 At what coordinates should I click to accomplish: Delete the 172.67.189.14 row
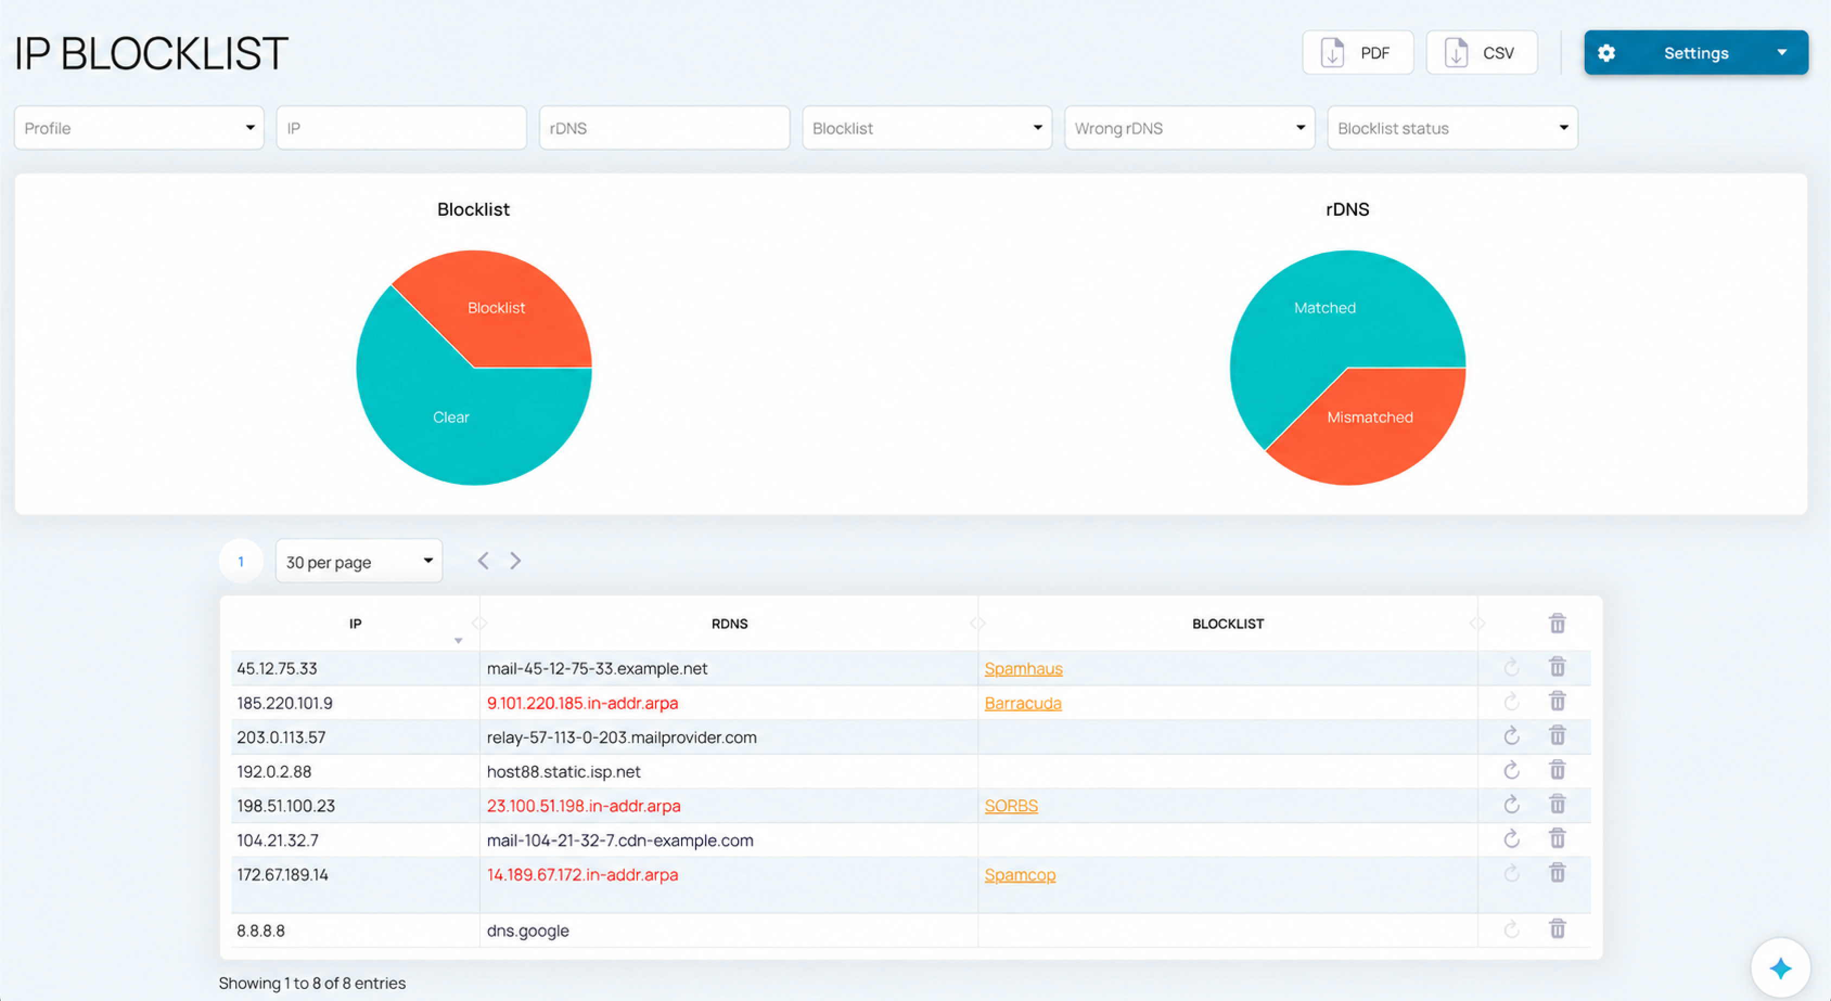pyautogui.click(x=1557, y=873)
